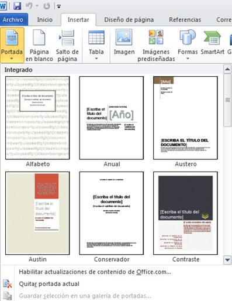Click the gallery scroll down arrow
This screenshot has width=232, height=301.
(x=227, y=260)
